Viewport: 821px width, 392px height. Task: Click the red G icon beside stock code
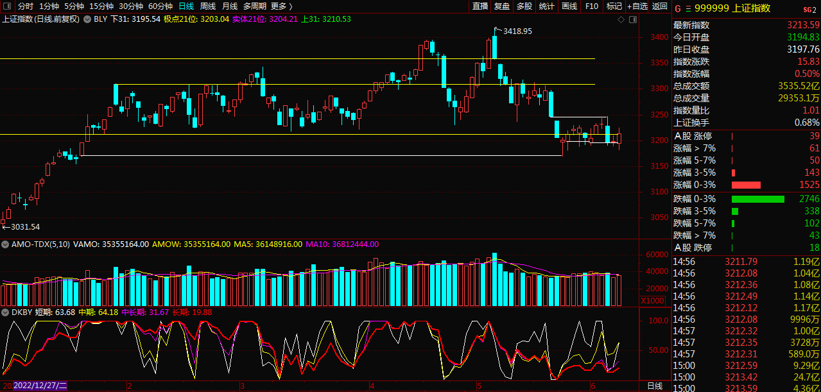tap(677, 9)
